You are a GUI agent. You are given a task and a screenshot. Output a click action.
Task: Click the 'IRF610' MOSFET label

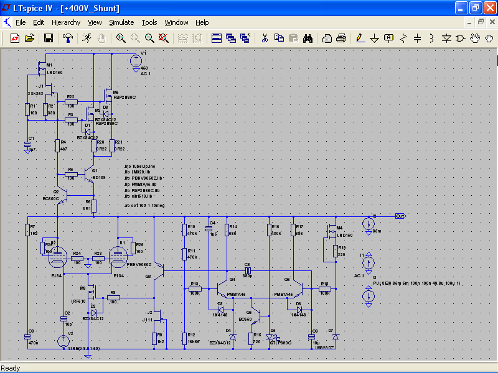[x=78, y=302]
